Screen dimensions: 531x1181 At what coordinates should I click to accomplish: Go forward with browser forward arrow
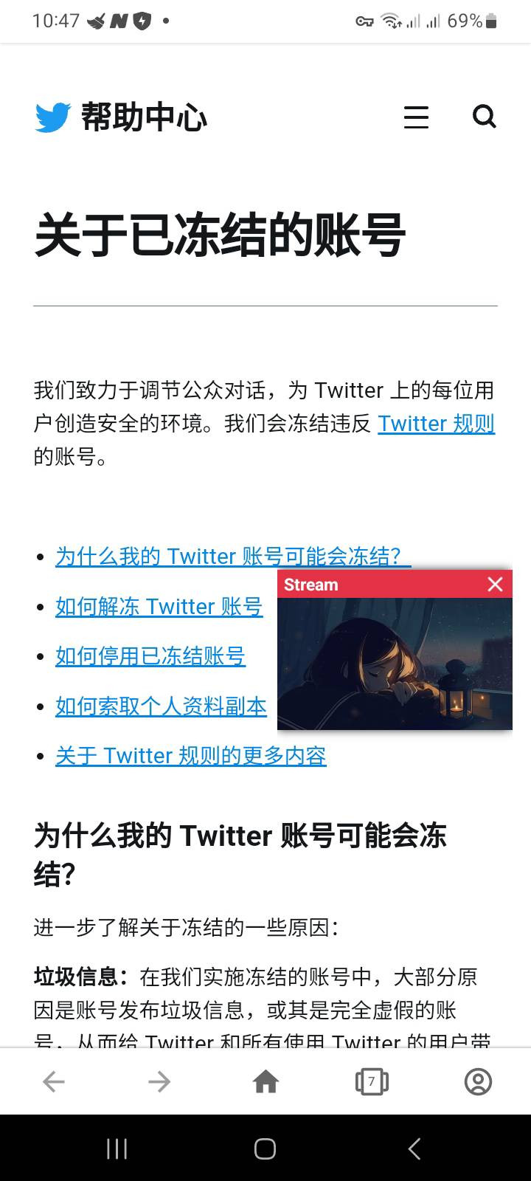coord(159,1082)
